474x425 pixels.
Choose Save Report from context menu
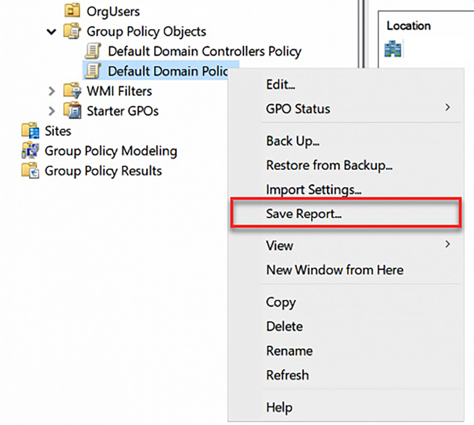tap(304, 214)
